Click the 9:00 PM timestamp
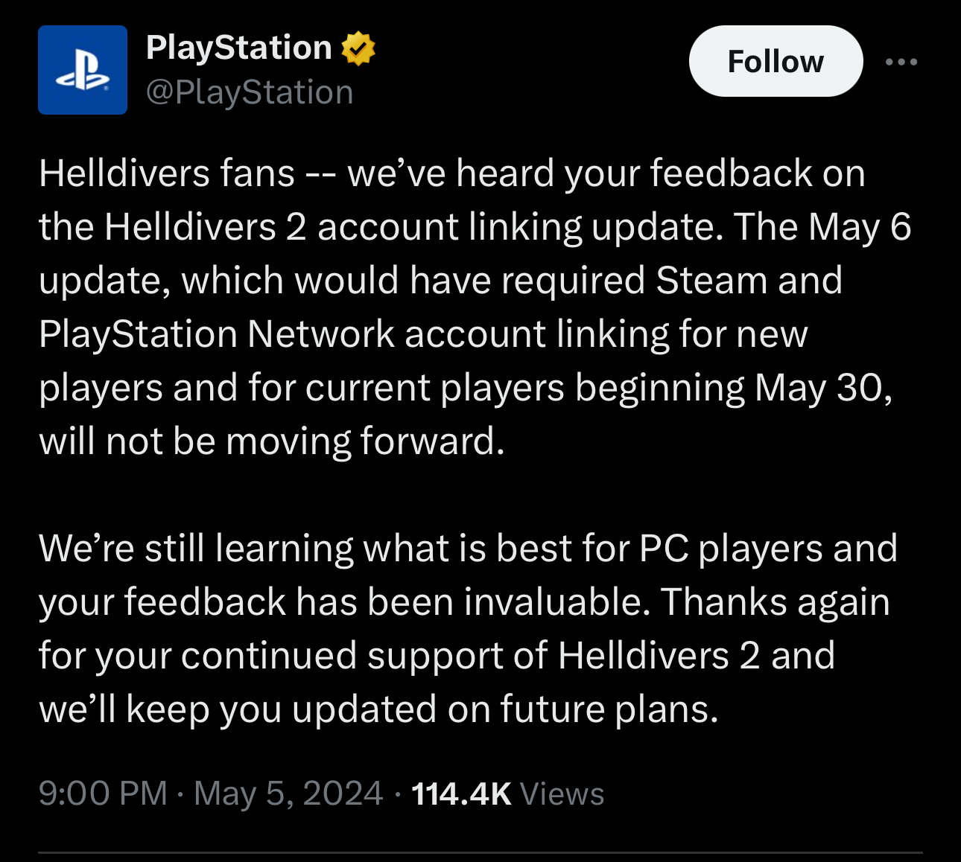 pyautogui.click(x=103, y=793)
